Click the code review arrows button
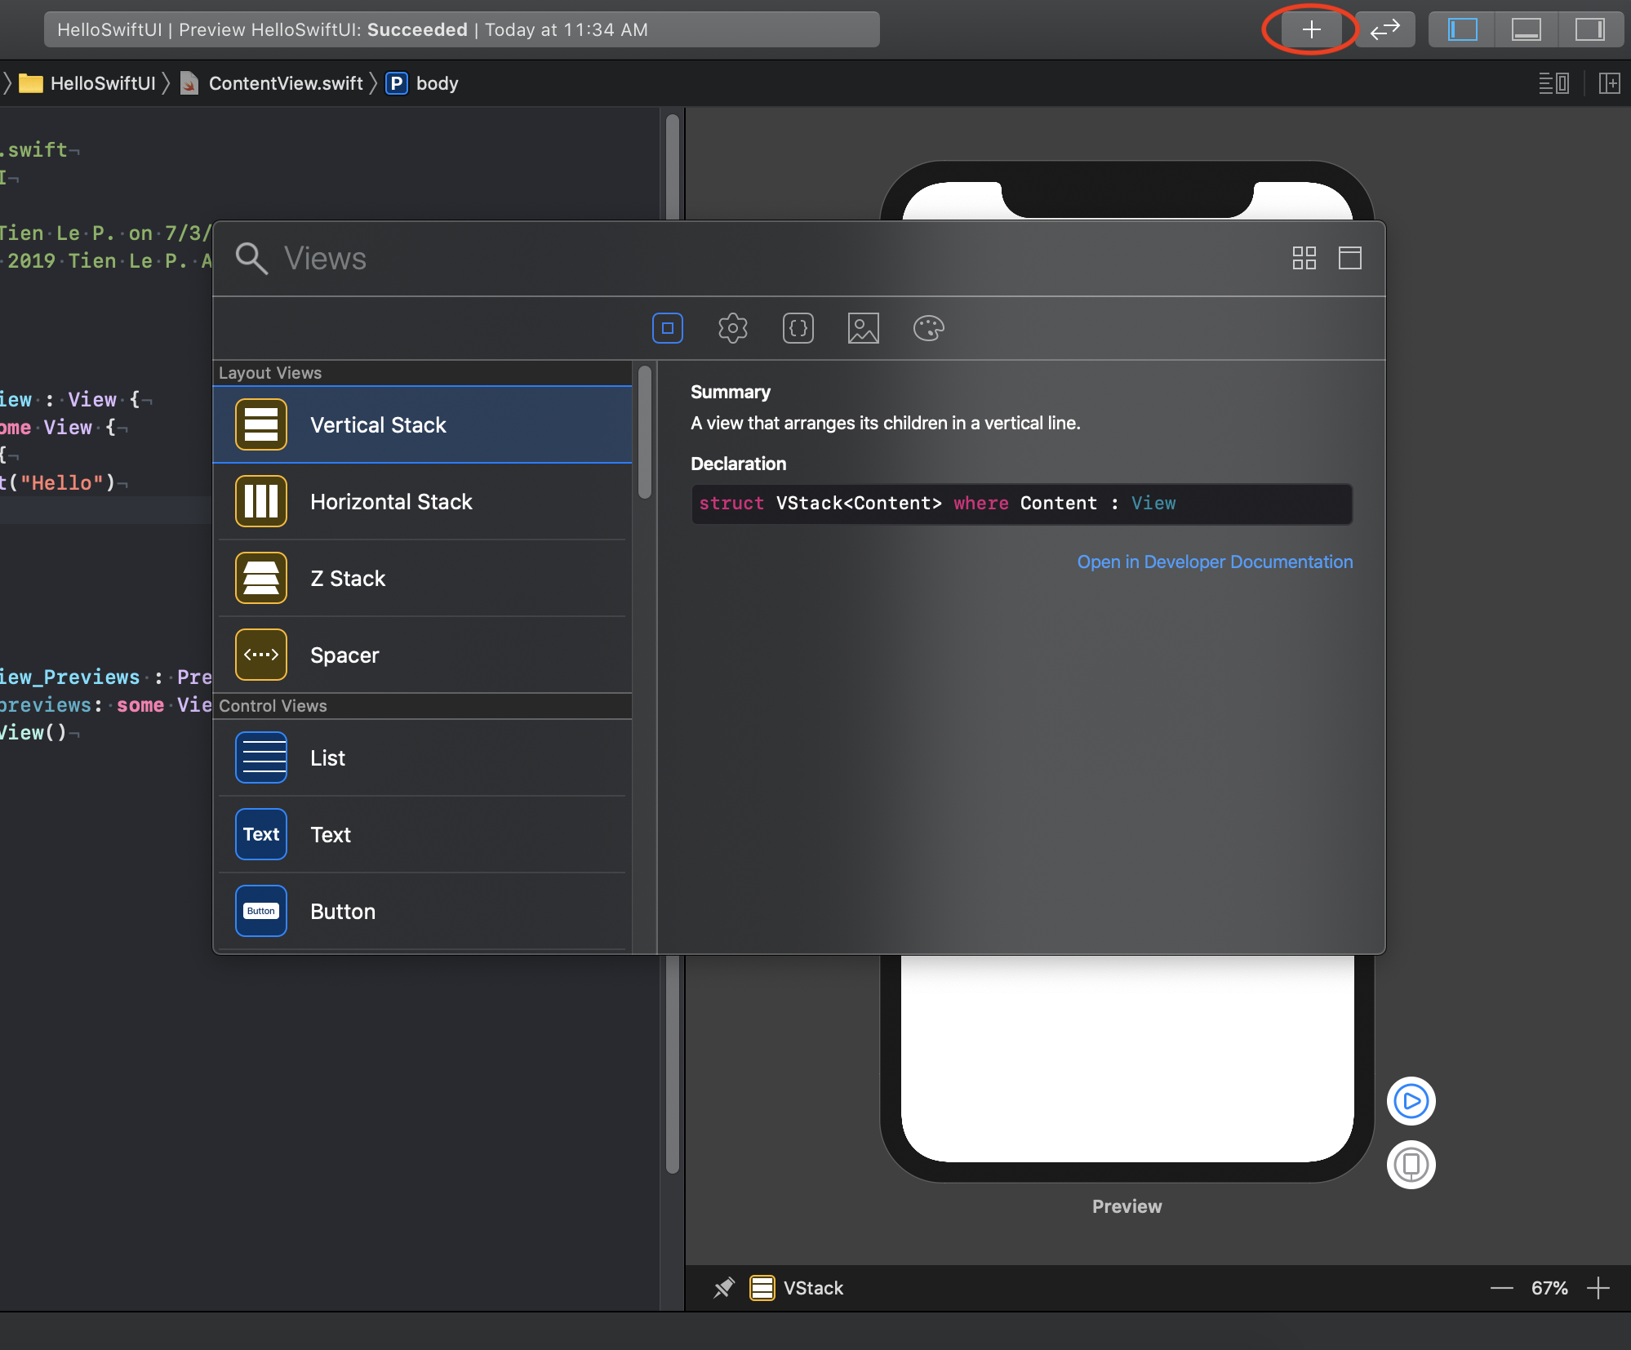The height and width of the screenshot is (1350, 1631). coord(1385,30)
